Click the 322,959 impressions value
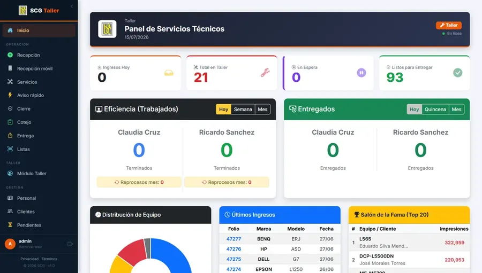Screen dimensions: 482x273 (454, 243)
